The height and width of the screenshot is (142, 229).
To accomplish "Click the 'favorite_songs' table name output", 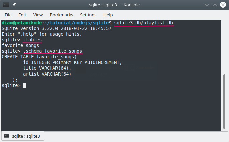I will click(x=20, y=45).
